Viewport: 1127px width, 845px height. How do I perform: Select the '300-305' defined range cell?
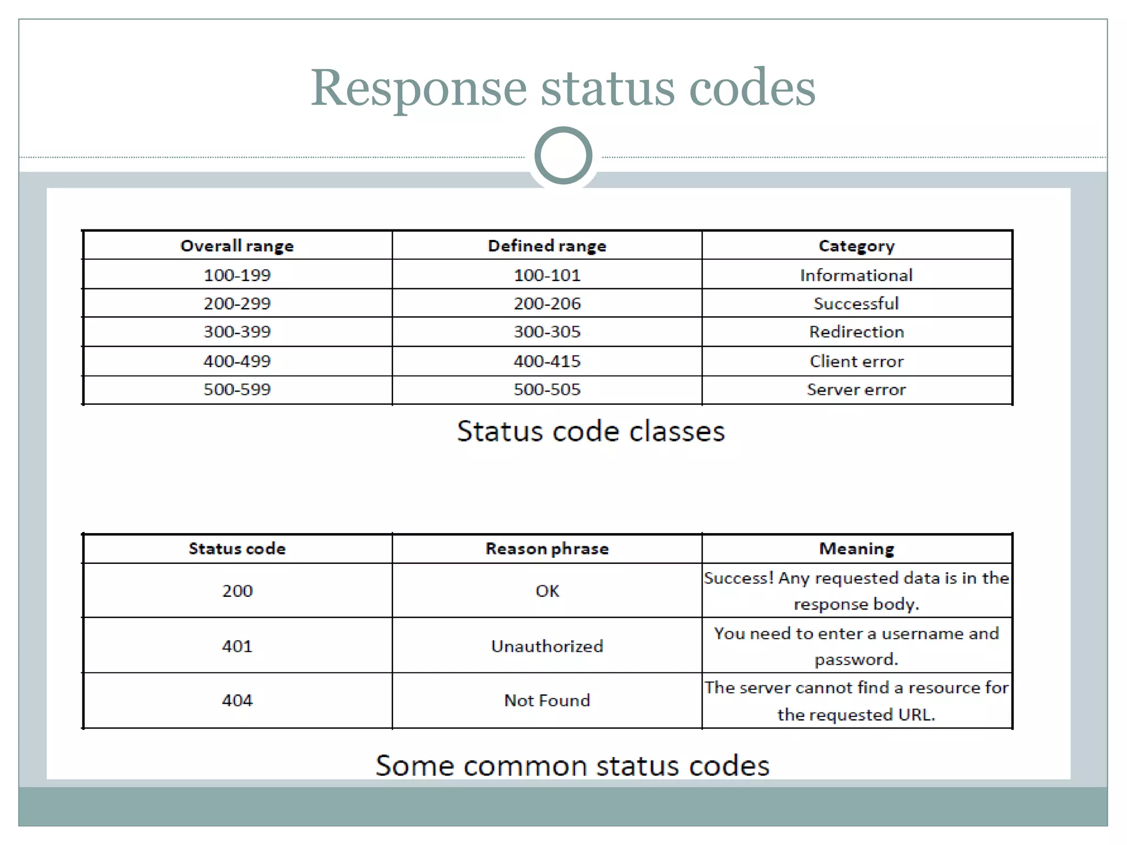(x=547, y=332)
